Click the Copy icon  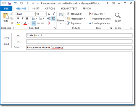[12, 18]
